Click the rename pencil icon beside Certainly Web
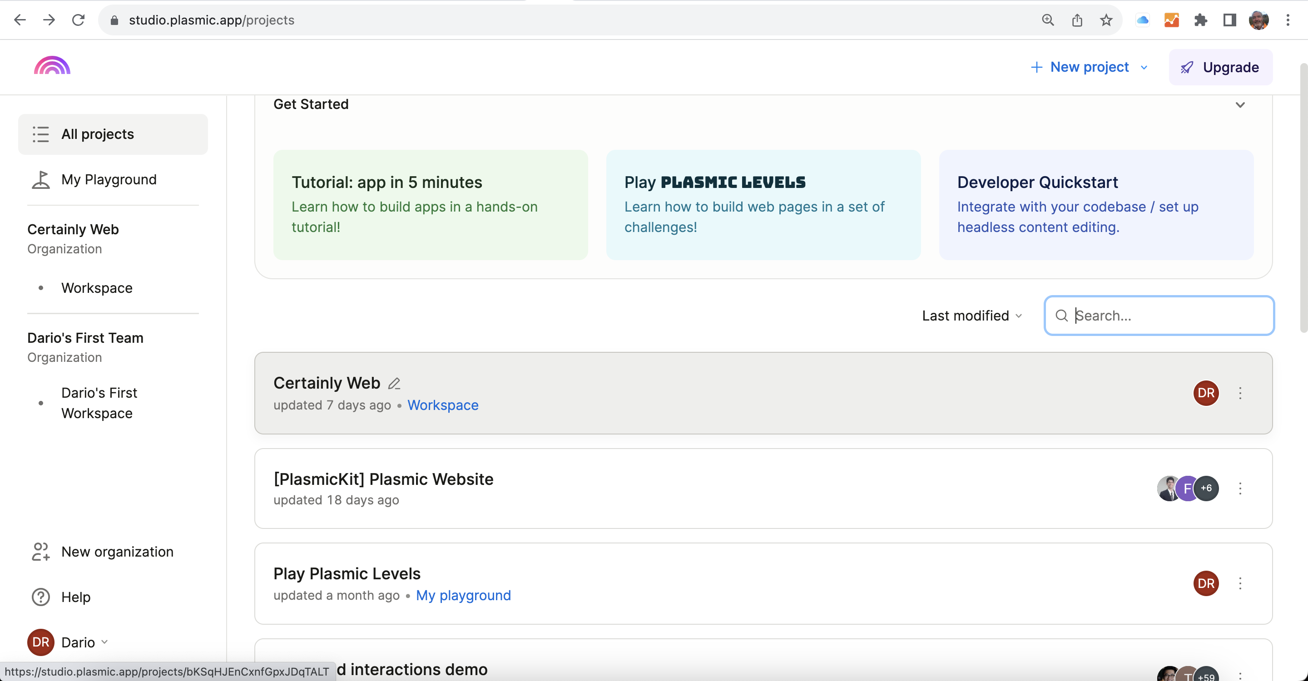Screen dimensions: 1308x681 pos(394,384)
